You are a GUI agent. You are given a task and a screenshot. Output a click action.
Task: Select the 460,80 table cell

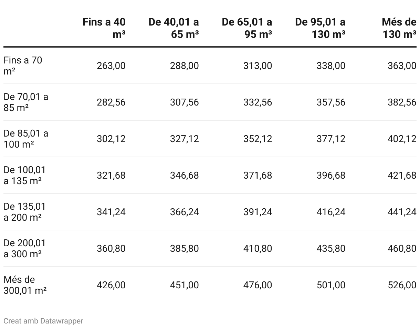(402, 248)
